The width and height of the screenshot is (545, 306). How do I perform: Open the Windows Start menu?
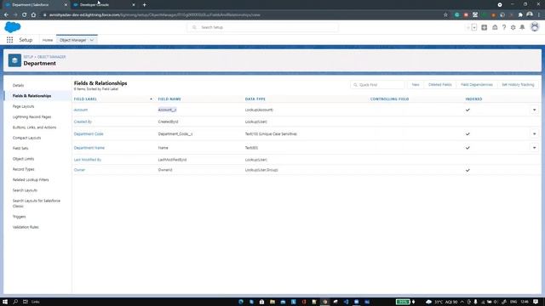(5, 302)
